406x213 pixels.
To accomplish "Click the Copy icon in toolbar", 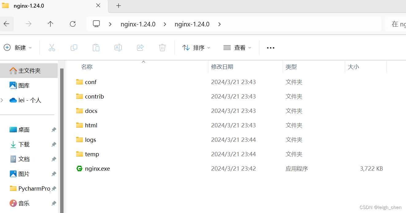I will point(74,48).
